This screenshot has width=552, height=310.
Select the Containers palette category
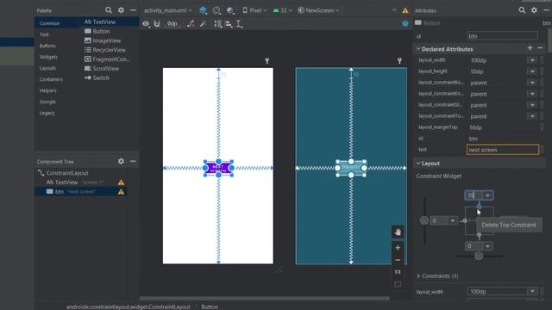51,79
